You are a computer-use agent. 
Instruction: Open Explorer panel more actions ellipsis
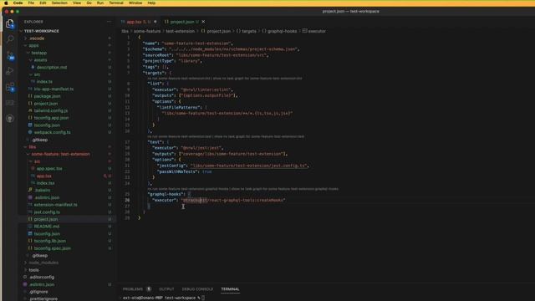tap(109, 22)
